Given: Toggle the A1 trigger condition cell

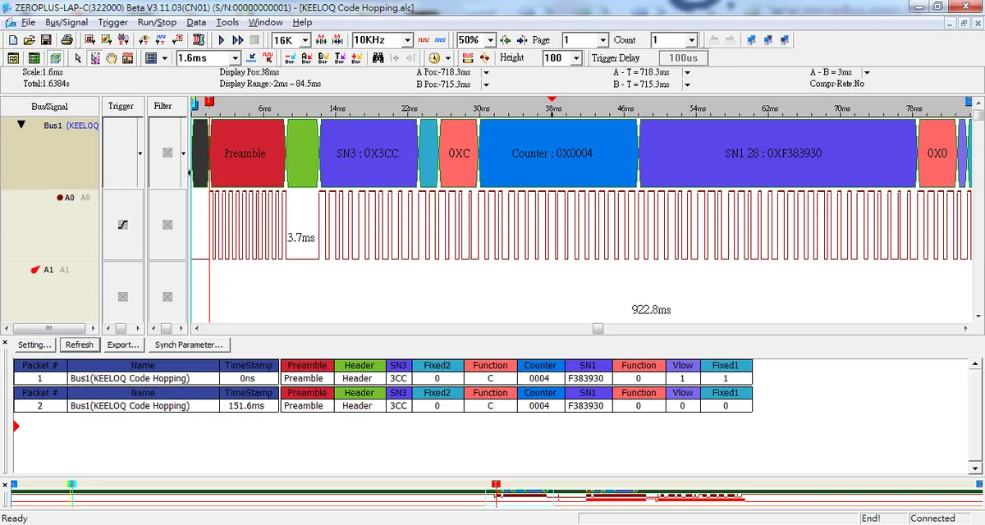Looking at the screenshot, I should pos(123,296).
